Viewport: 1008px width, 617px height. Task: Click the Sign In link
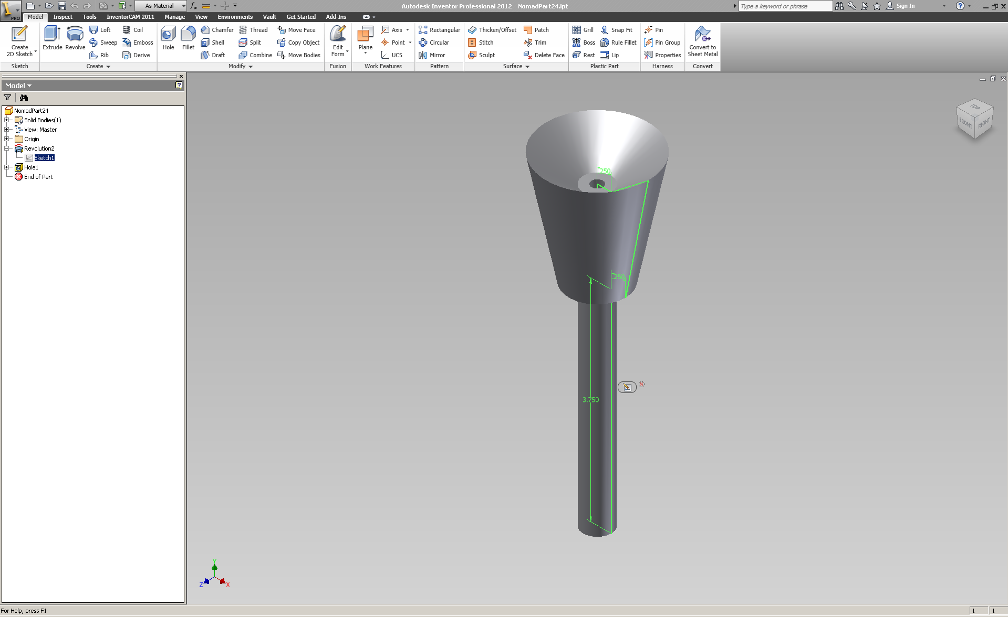click(901, 6)
